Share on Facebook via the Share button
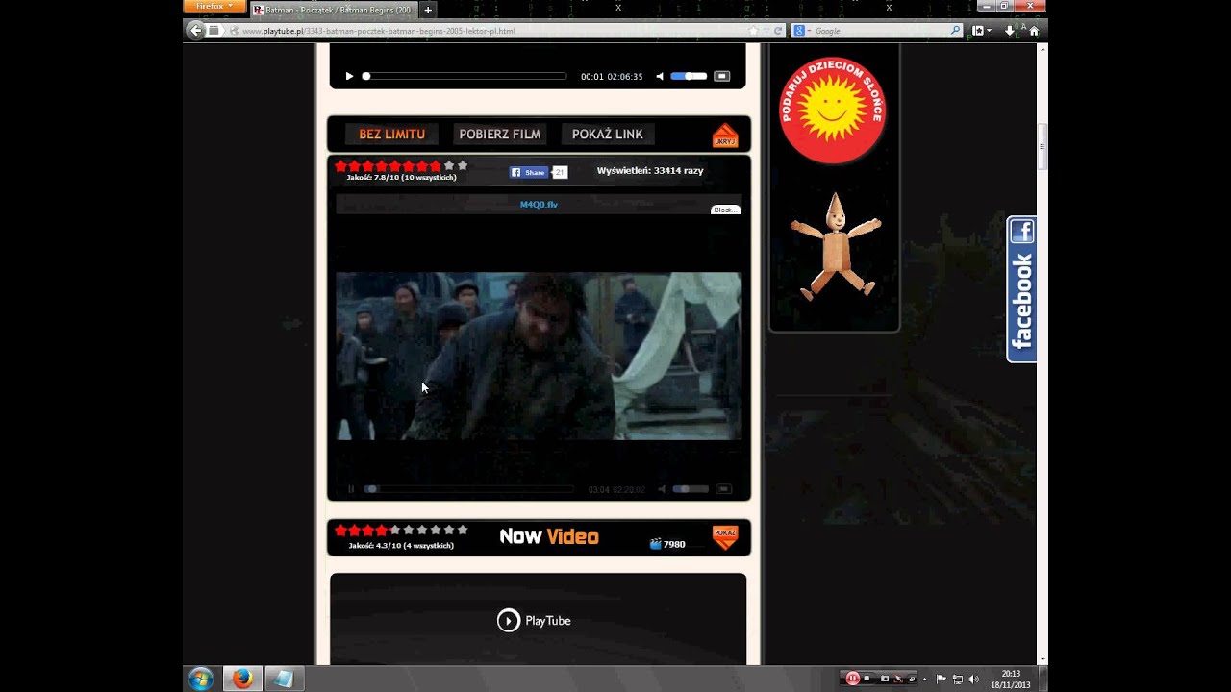The width and height of the screenshot is (1231, 692). click(528, 172)
